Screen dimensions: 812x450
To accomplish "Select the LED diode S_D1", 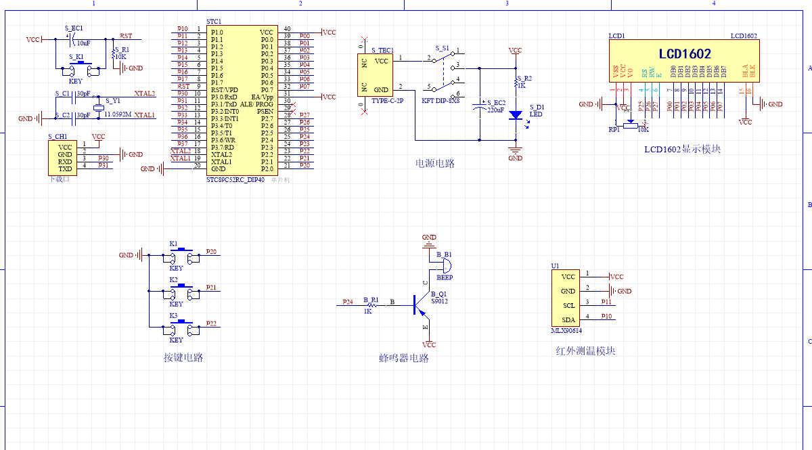I will tap(516, 115).
